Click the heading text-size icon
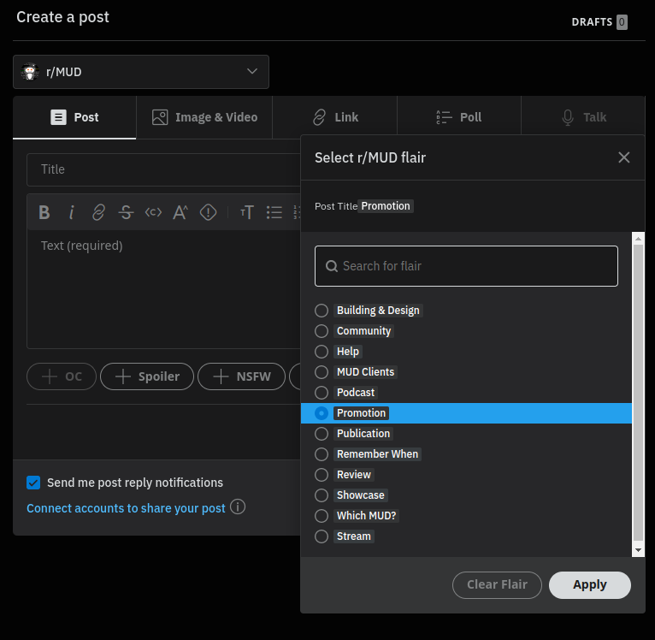The width and height of the screenshot is (655, 640). [x=246, y=213]
